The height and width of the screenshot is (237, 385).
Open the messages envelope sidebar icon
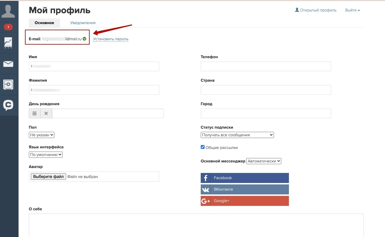[x=8, y=64]
